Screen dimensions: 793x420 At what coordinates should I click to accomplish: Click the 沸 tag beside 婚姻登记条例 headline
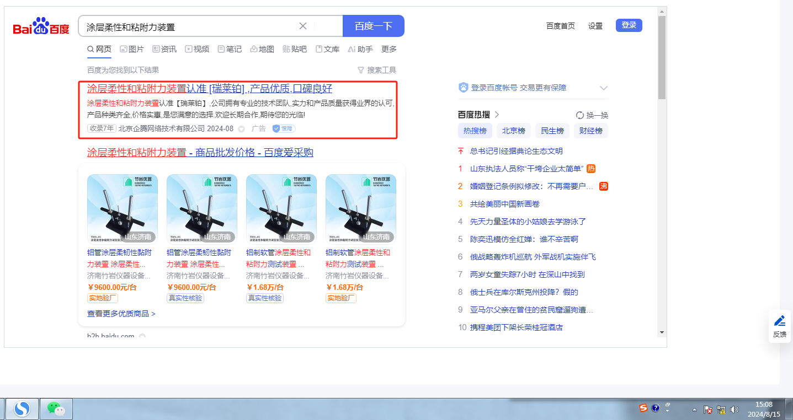604,186
